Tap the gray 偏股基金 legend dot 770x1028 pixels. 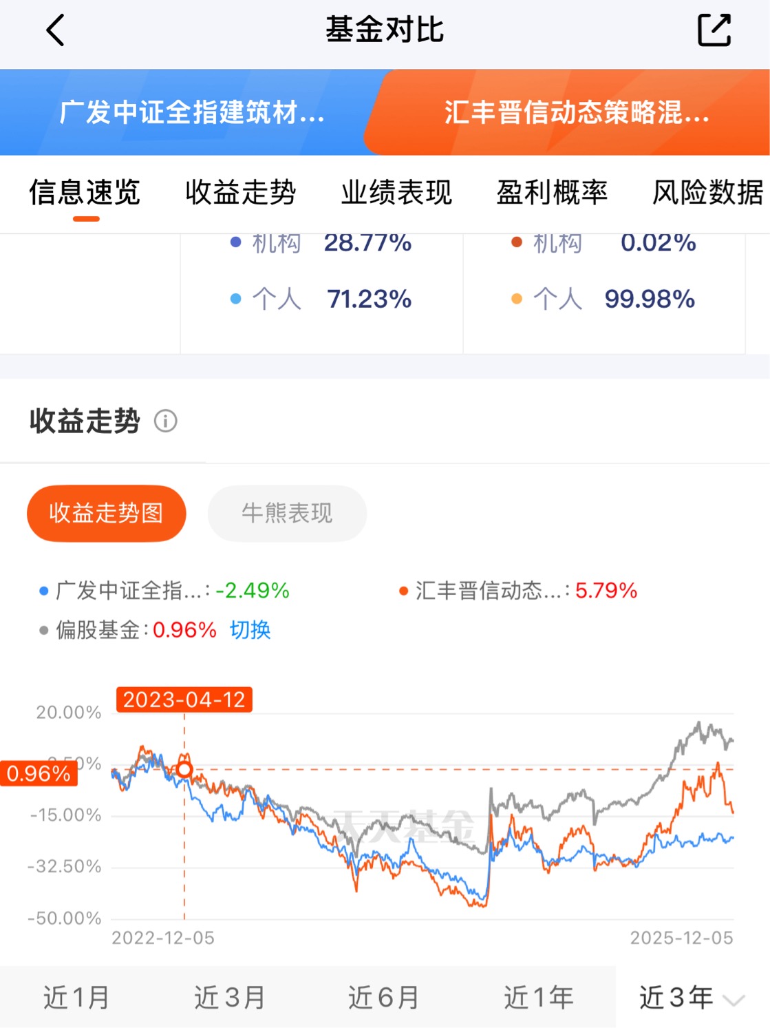[x=44, y=630]
